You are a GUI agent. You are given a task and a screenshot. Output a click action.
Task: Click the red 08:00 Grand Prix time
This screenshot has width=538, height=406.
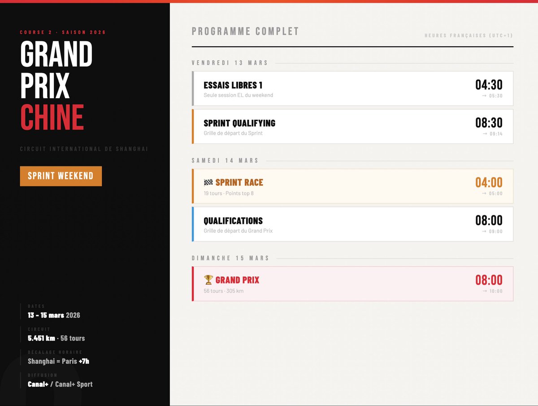coord(489,280)
